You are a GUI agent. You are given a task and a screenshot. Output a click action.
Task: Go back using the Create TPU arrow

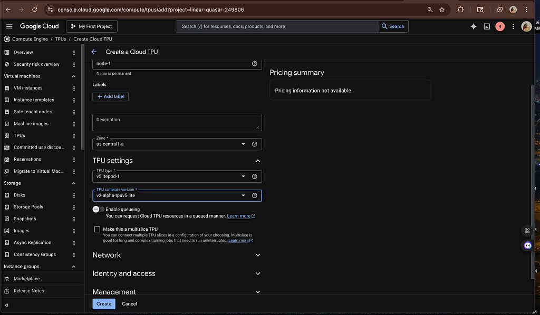tap(94, 52)
